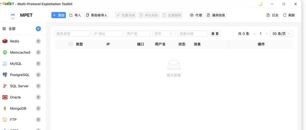Click the MPET logo icon

point(13,15)
